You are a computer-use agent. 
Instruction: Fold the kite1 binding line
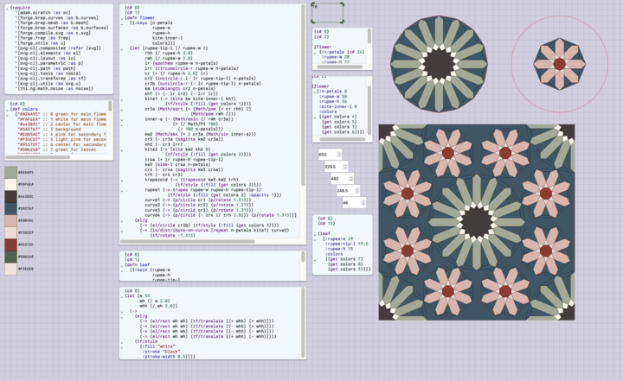(122, 100)
